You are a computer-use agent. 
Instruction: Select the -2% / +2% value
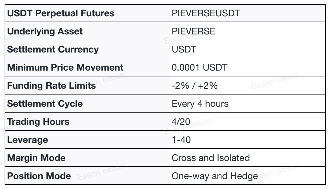(195, 86)
